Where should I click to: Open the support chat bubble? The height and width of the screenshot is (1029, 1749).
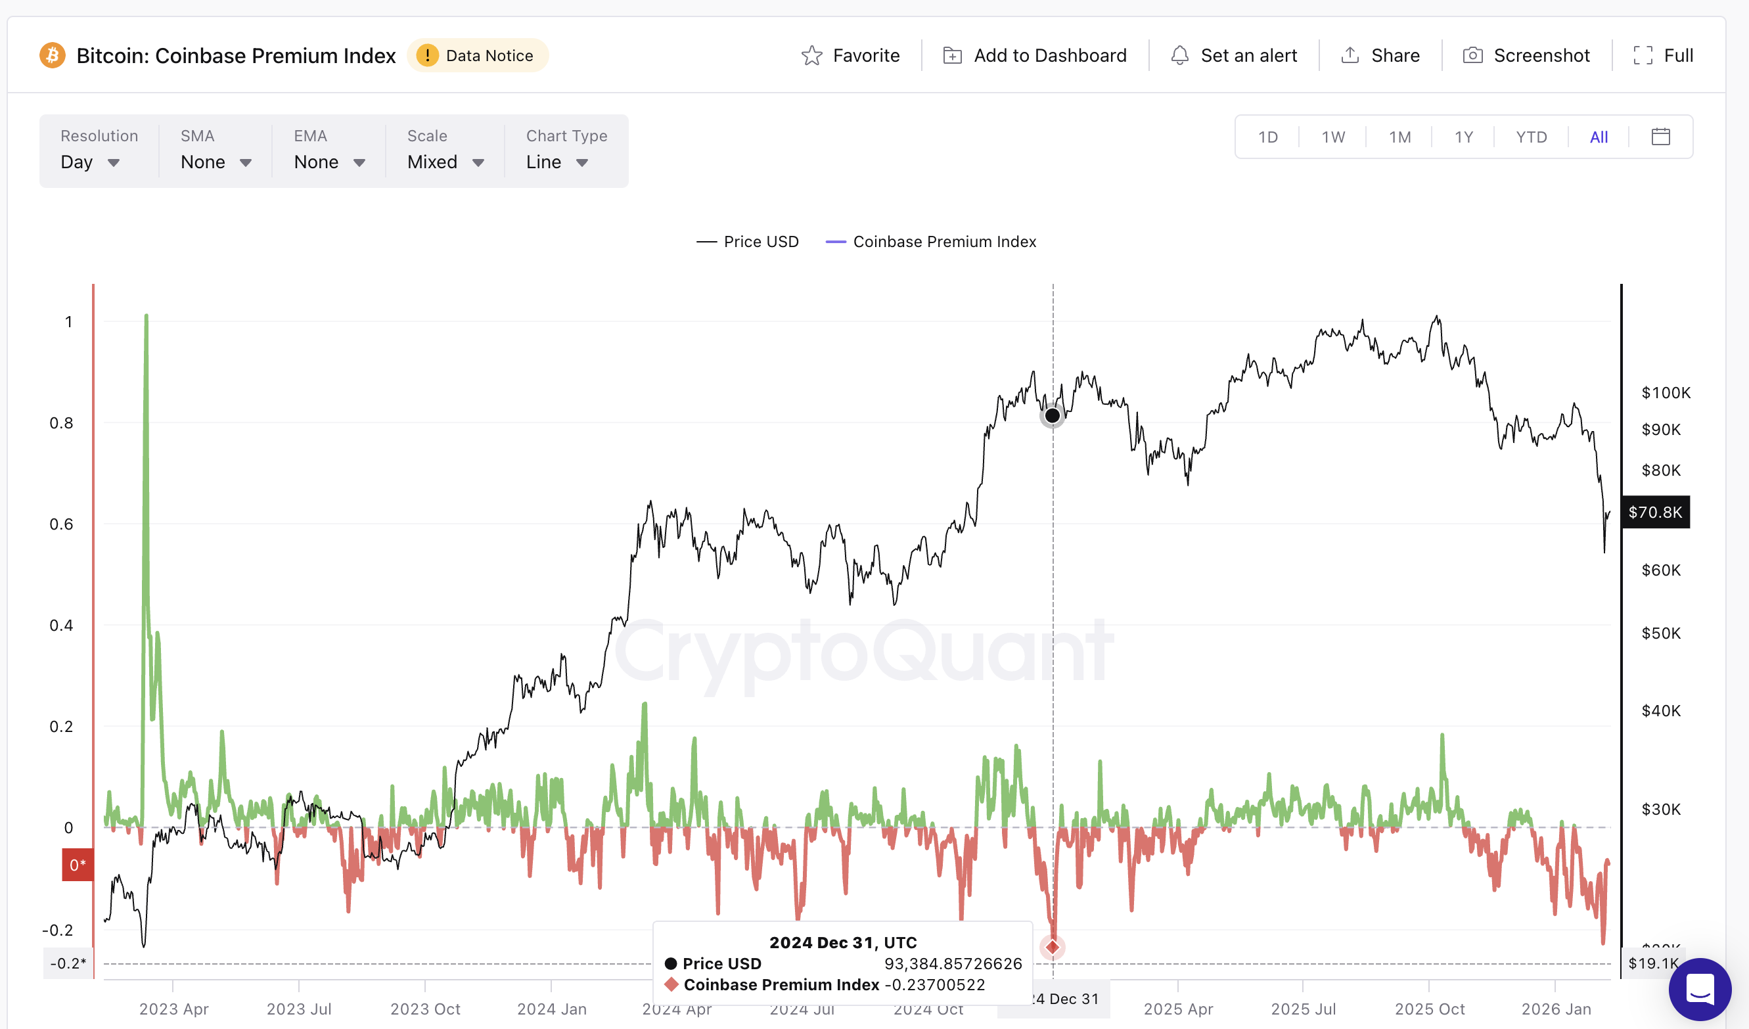pyautogui.click(x=1700, y=990)
